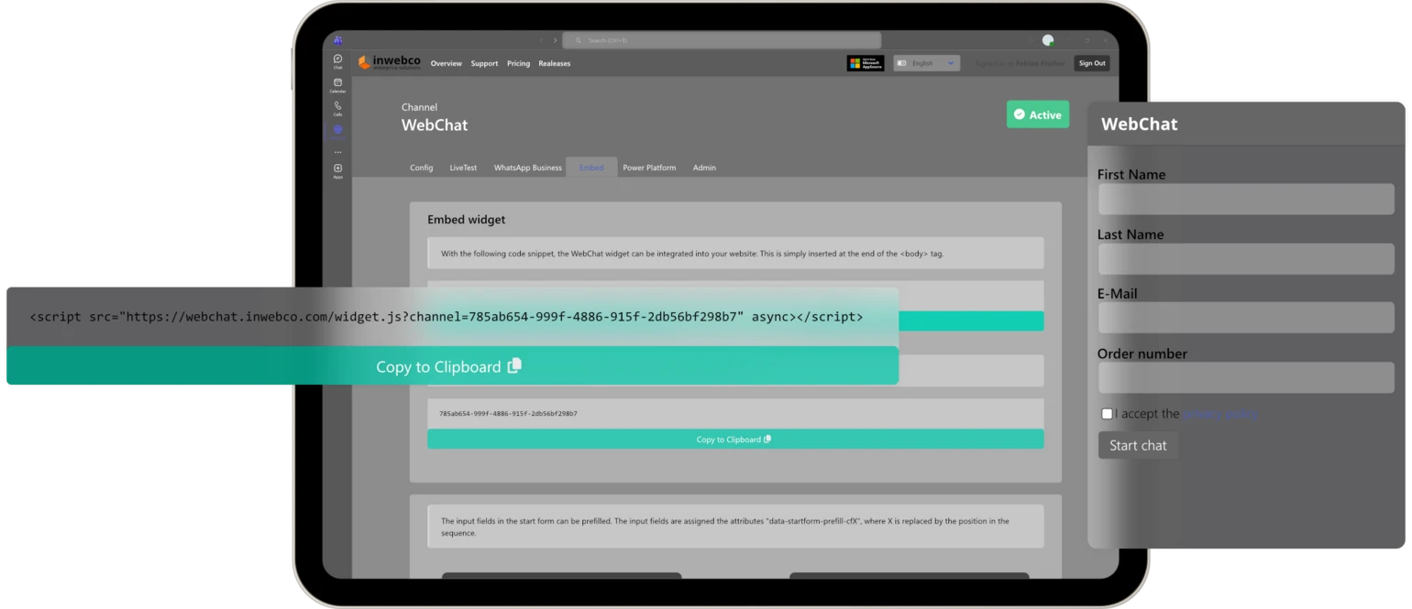Open the Chat section in the Teams sidebar

pyautogui.click(x=337, y=60)
